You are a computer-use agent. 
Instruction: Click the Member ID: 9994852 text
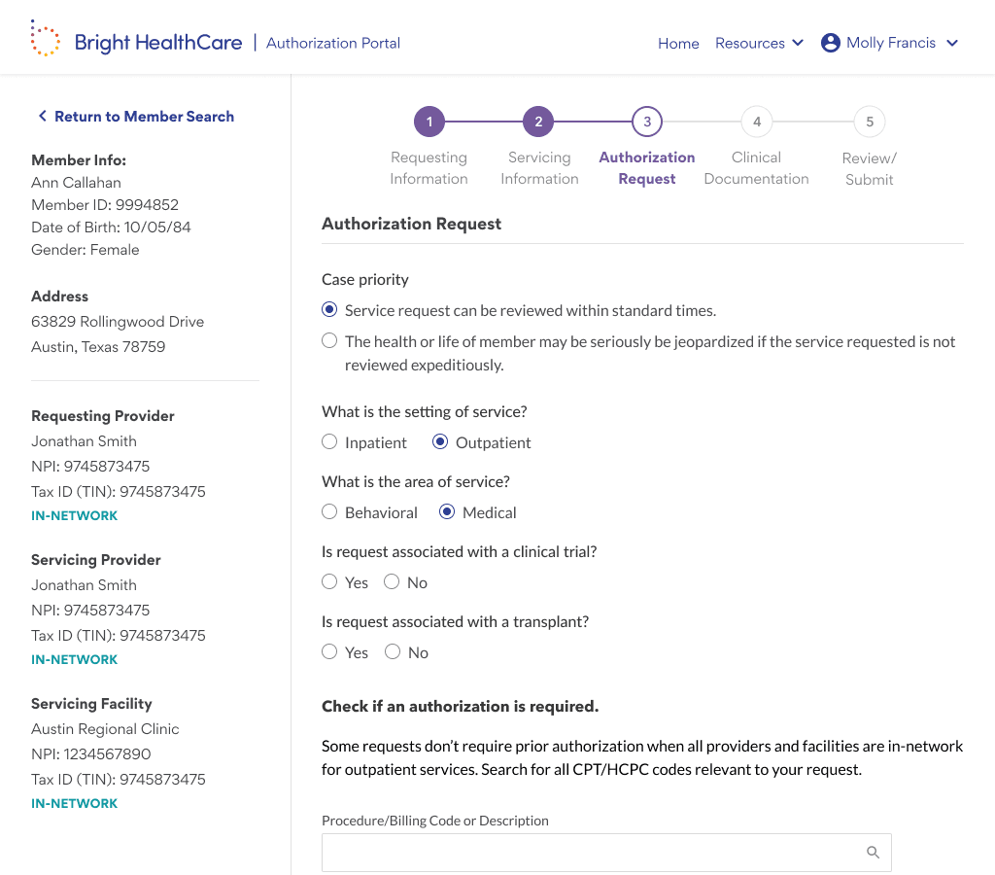(x=105, y=204)
